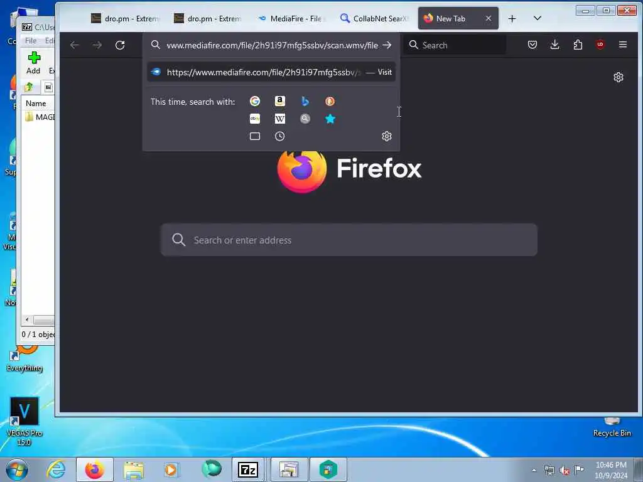Search this time with Wikipedia

(279, 119)
